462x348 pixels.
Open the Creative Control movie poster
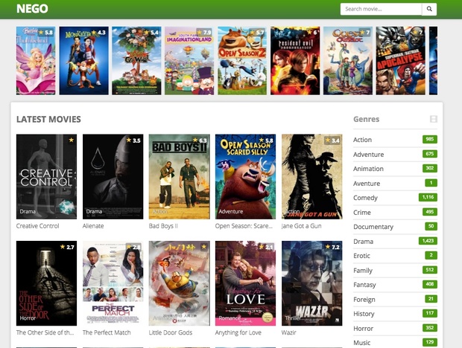point(46,177)
